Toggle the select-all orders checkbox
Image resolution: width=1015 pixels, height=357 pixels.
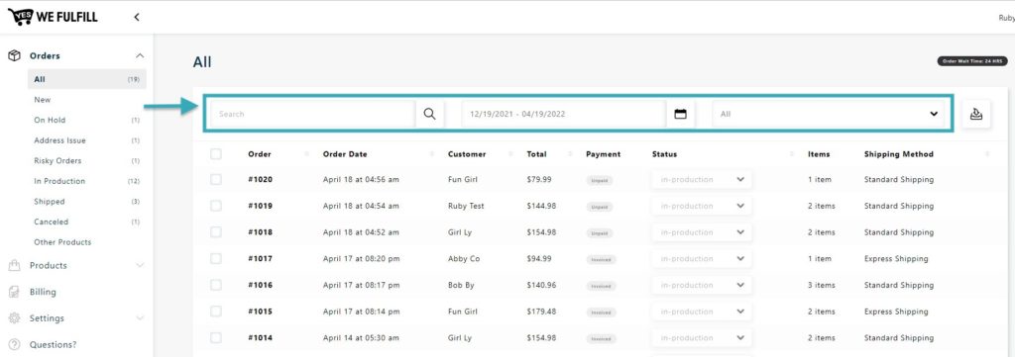point(215,153)
